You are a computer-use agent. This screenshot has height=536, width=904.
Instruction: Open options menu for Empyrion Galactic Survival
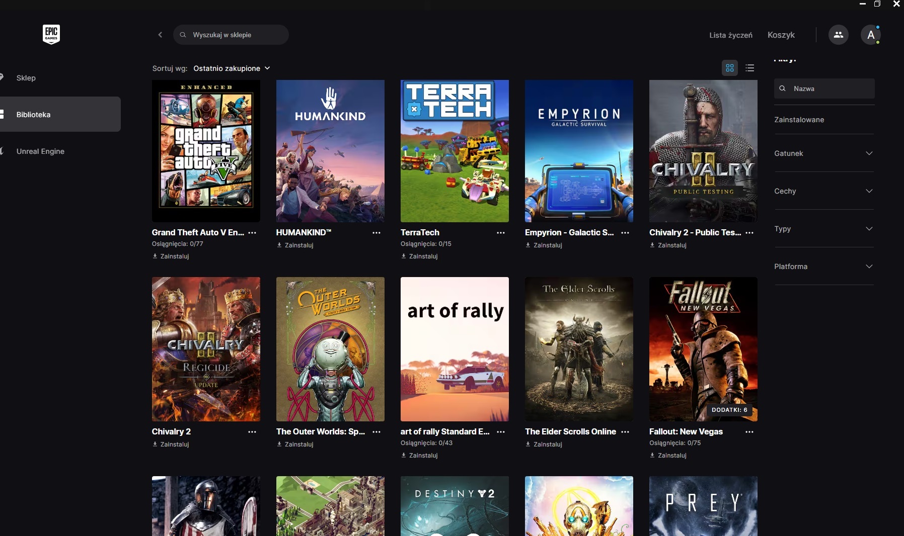tap(625, 233)
